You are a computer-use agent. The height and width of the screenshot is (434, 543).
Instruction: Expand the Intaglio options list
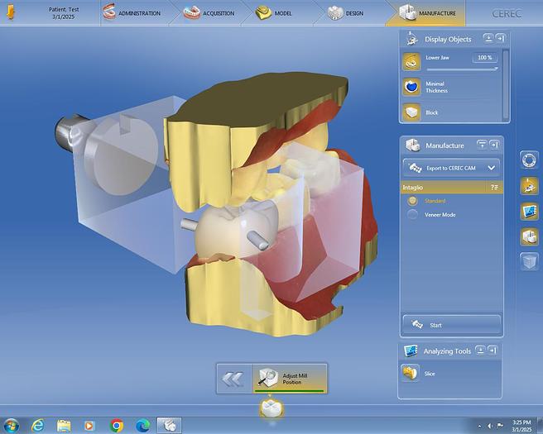click(494, 188)
